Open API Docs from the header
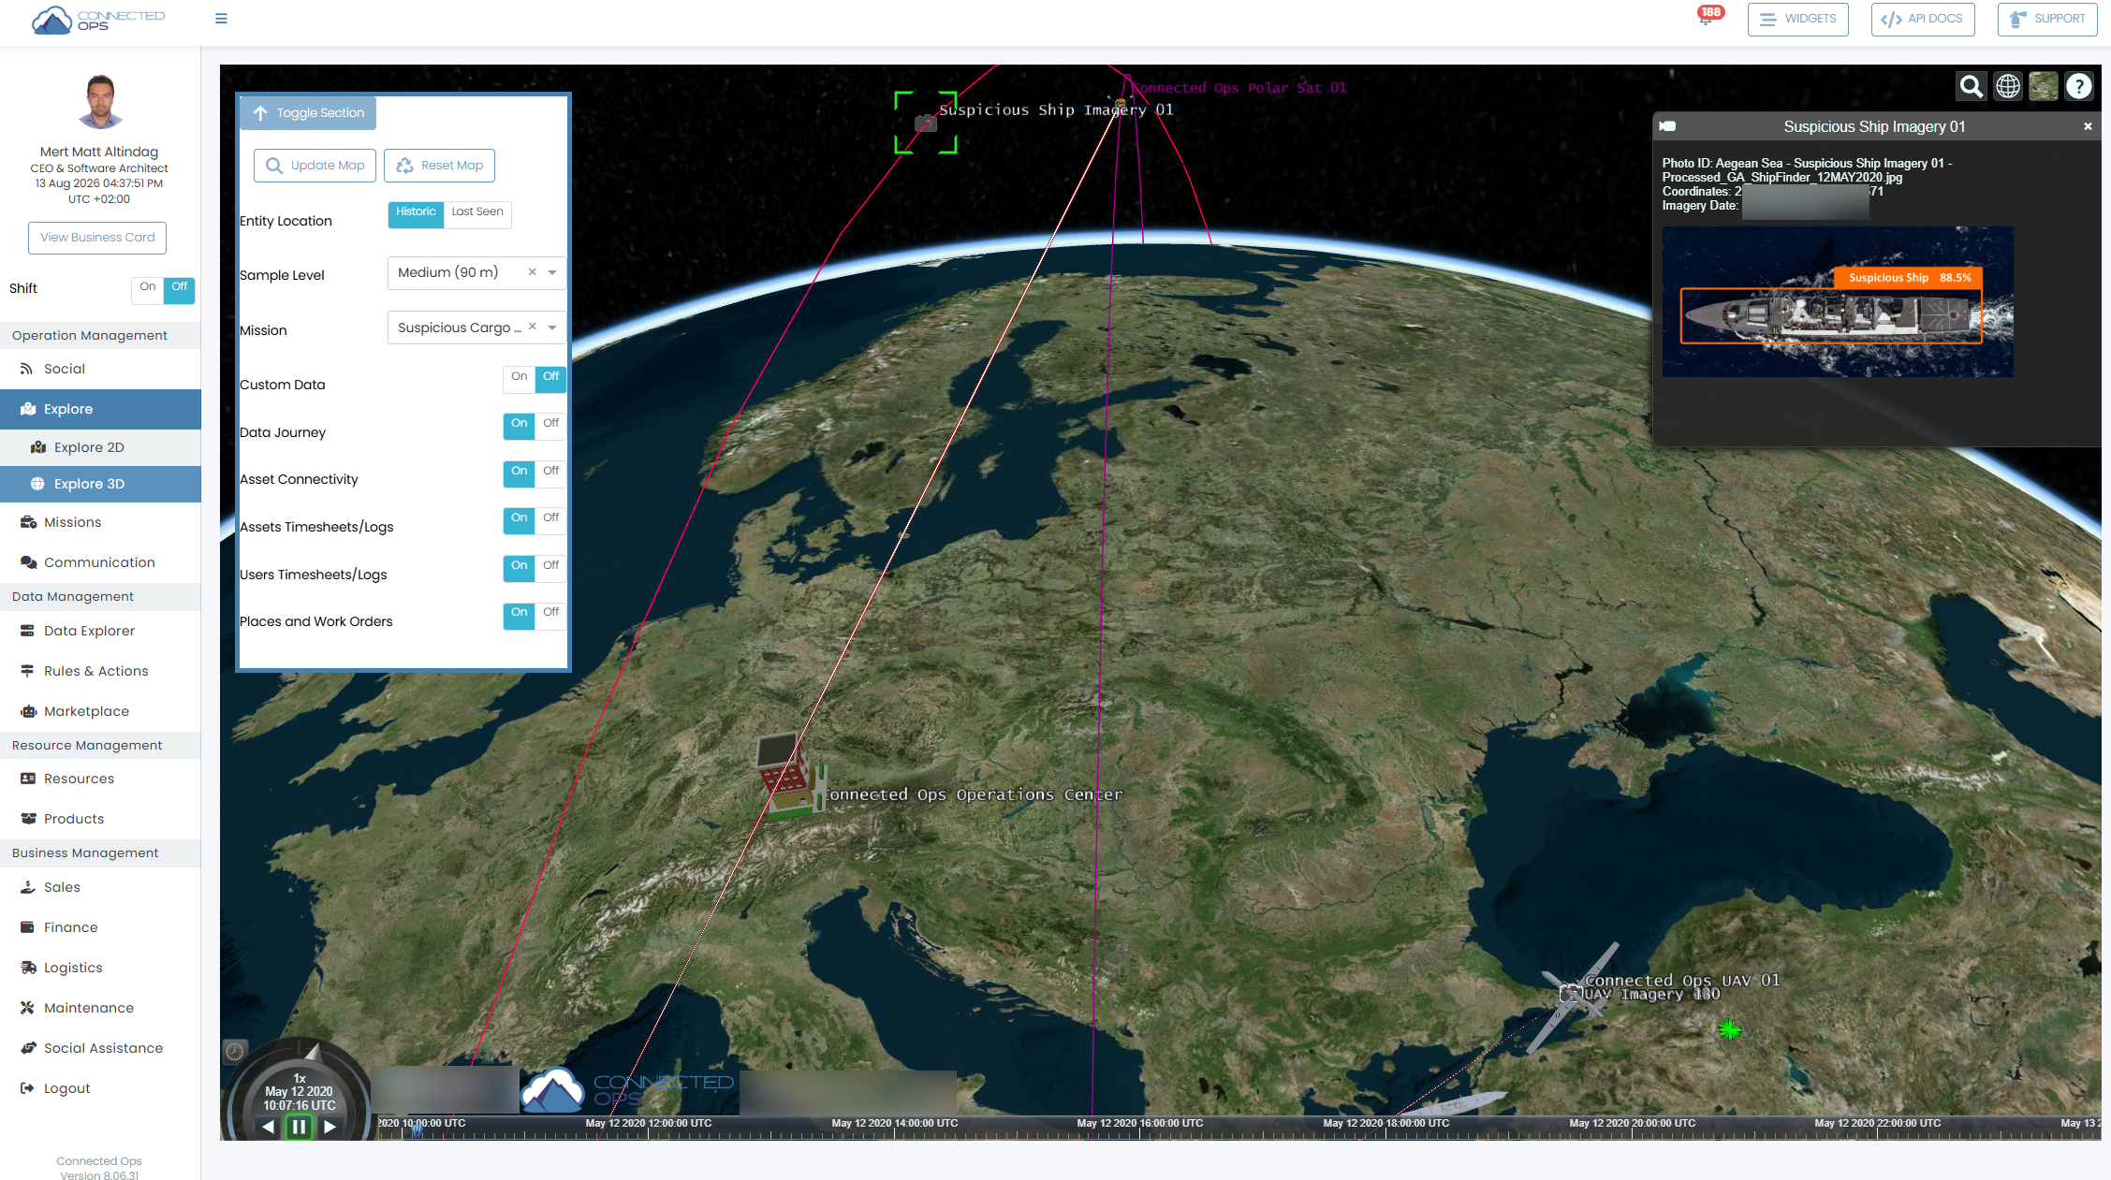 [1923, 19]
